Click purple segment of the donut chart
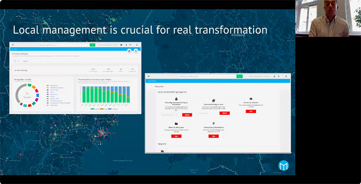The width and height of the screenshot is (361, 184). (x=37, y=100)
